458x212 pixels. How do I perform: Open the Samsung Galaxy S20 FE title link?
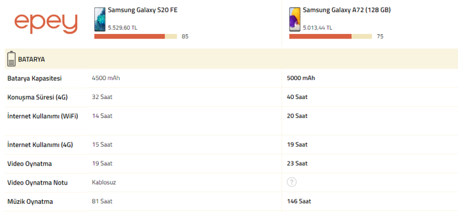[143, 10]
